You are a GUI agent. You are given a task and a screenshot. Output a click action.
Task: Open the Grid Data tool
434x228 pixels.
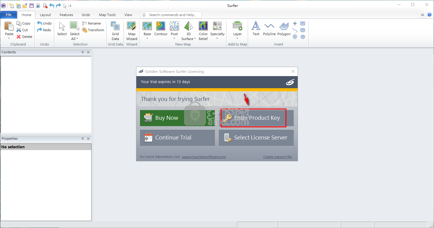(115, 31)
